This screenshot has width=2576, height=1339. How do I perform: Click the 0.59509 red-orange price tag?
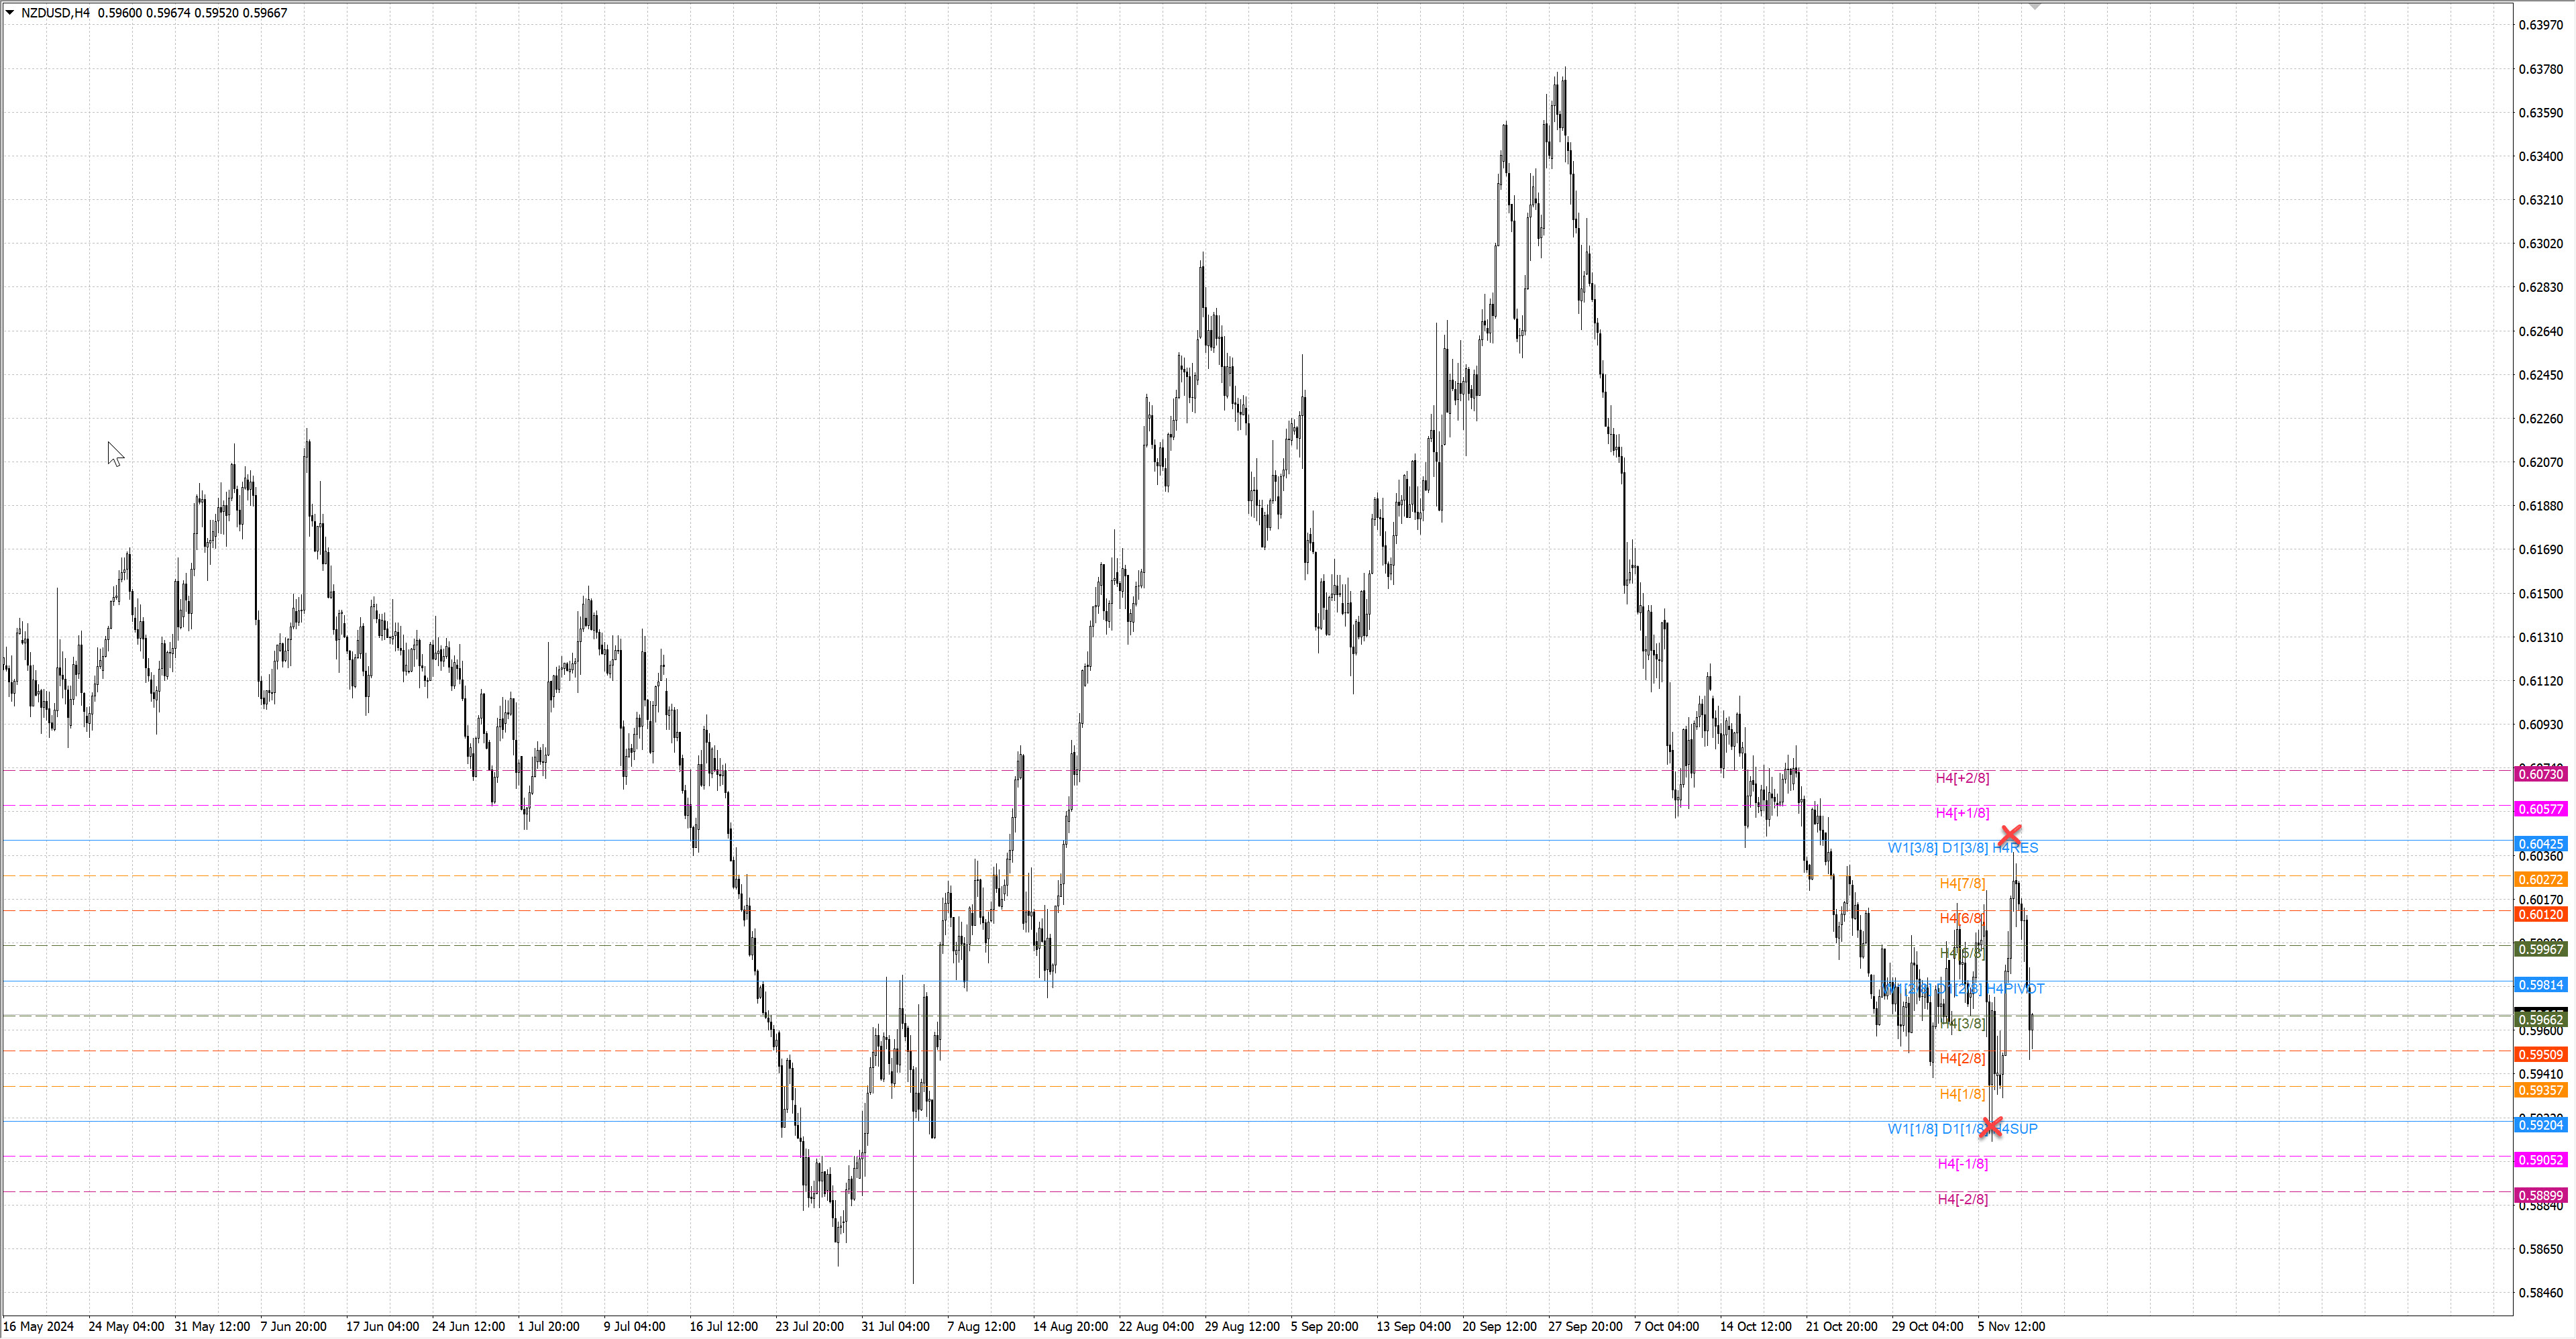(x=2540, y=1054)
